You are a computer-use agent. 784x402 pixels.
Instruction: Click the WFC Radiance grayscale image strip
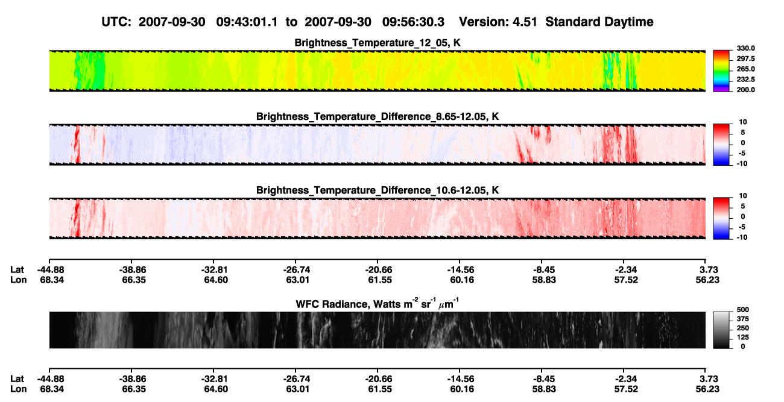tap(377, 330)
